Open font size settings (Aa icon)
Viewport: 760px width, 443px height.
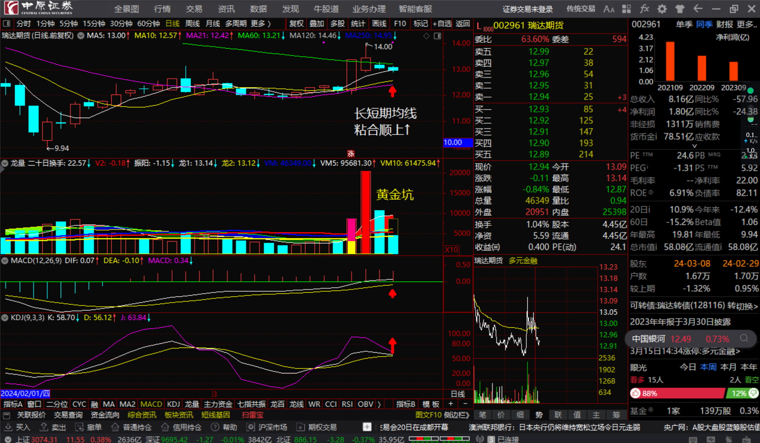tap(609, 9)
